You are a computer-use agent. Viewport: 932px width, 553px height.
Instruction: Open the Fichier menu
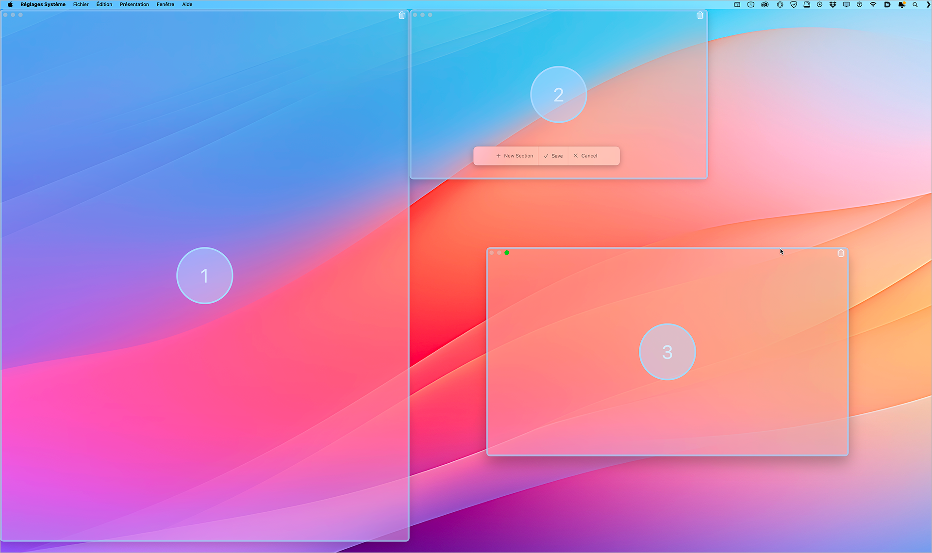[x=81, y=4]
